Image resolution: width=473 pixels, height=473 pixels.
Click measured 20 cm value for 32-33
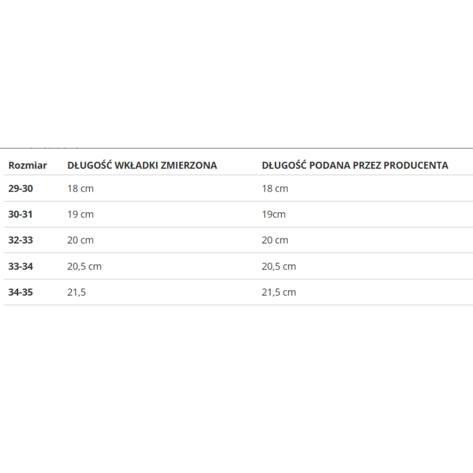click(x=80, y=240)
